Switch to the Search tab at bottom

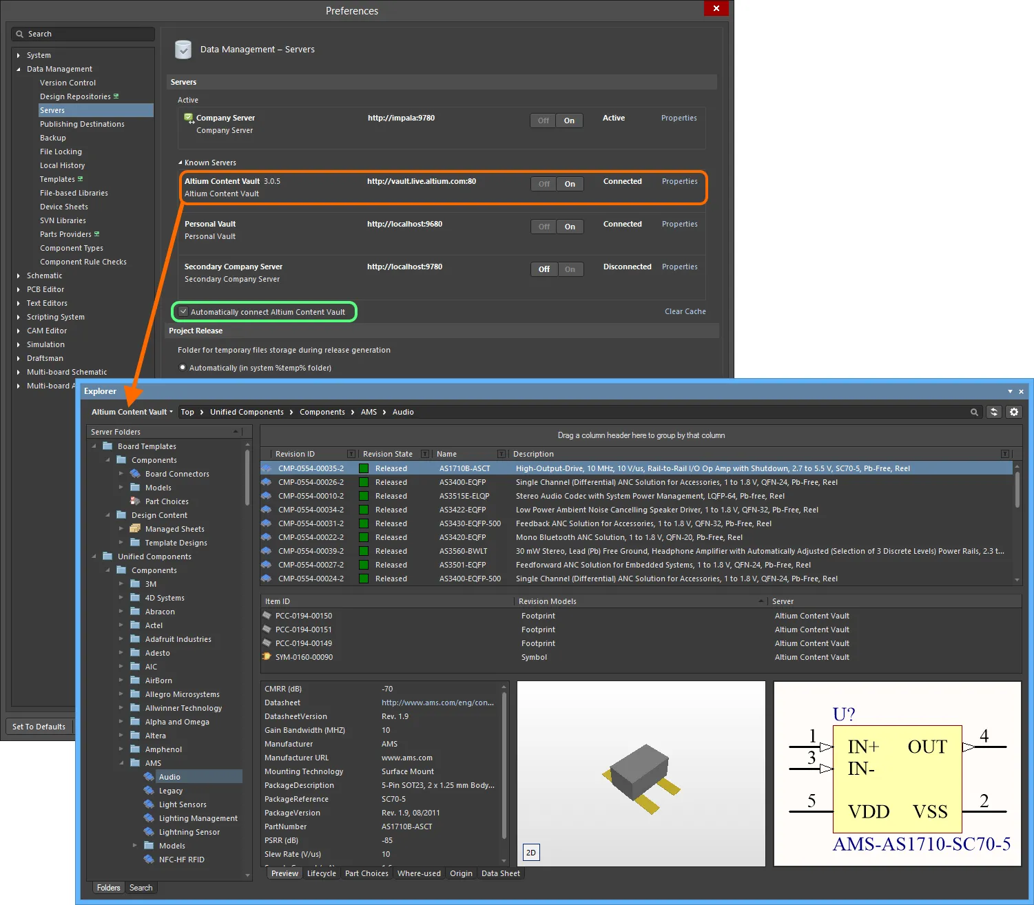coord(141,888)
